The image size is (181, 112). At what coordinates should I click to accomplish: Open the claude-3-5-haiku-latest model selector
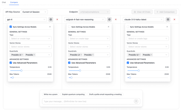coord(143,20)
